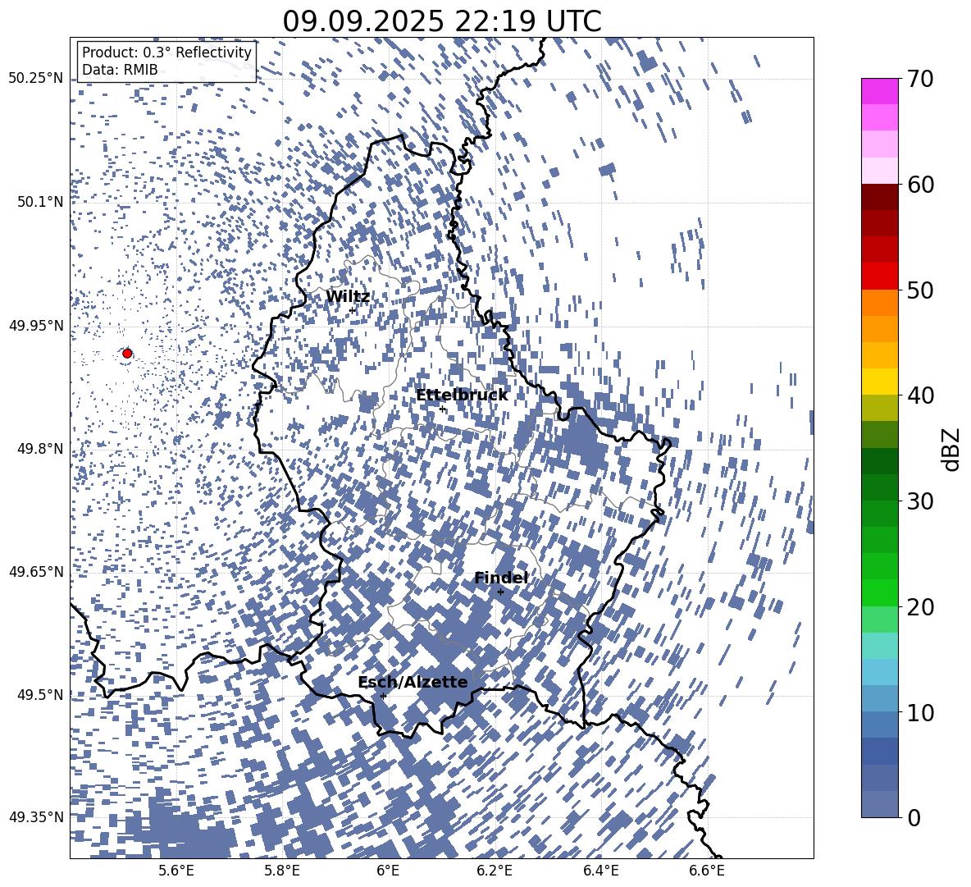Click the 6.2°E longitude label
This screenshot has height=887, width=971.
click(x=495, y=871)
